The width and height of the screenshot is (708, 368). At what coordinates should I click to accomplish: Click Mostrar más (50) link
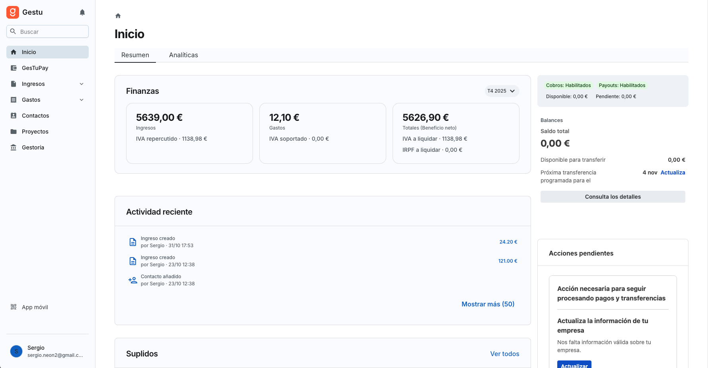point(488,304)
